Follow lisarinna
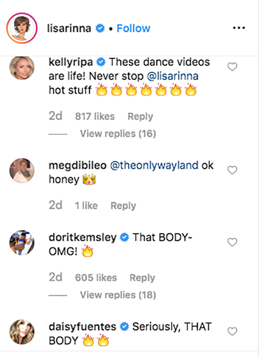Viewport: 259px width, 357px height. click(x=133, y=28)
